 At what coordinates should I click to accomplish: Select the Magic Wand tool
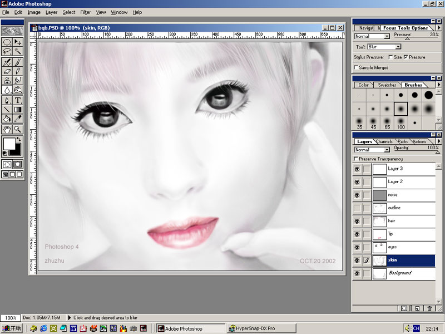point(18,51)
